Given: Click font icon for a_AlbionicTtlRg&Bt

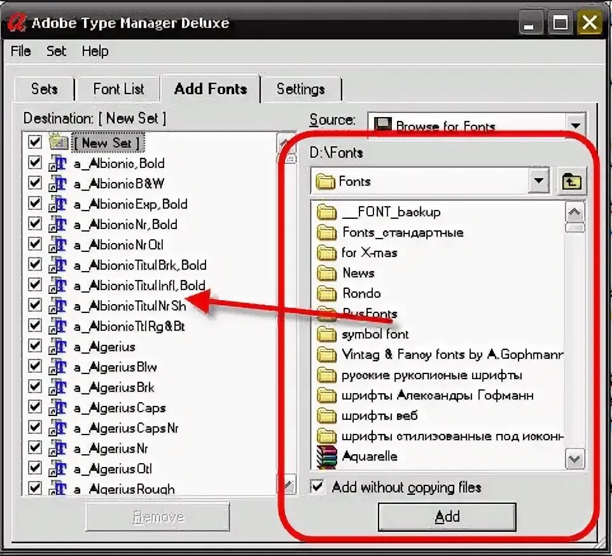Looking at the screenshot, I should point(58,326).
